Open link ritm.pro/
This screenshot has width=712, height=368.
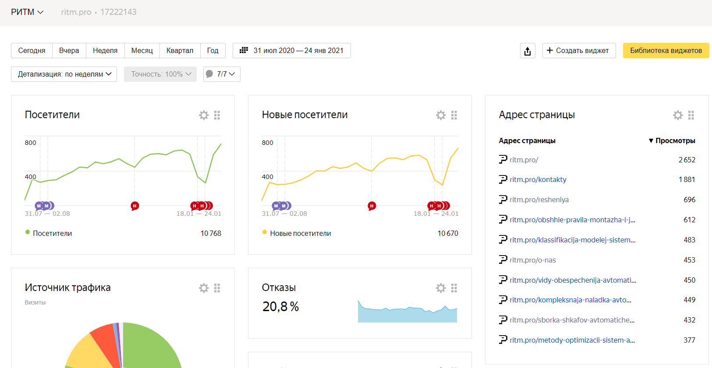pos(524,160)
